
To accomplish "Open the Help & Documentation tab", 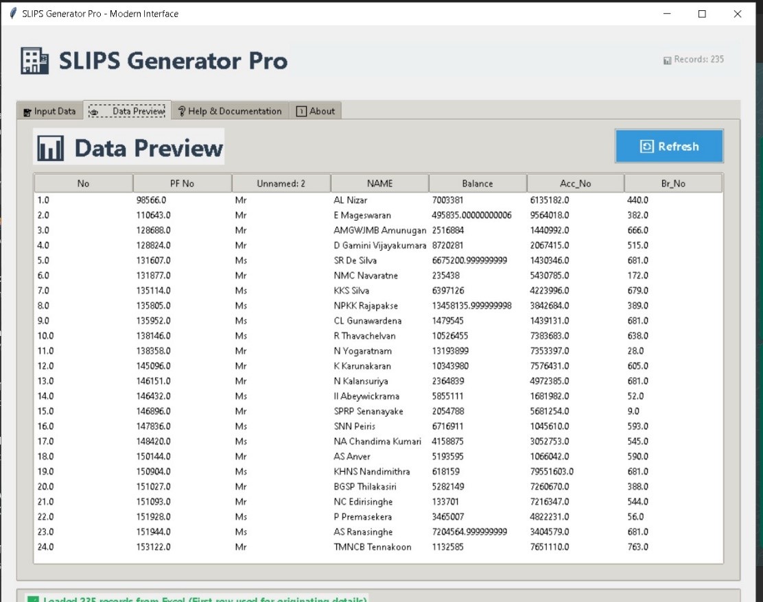I will (229, 111).
